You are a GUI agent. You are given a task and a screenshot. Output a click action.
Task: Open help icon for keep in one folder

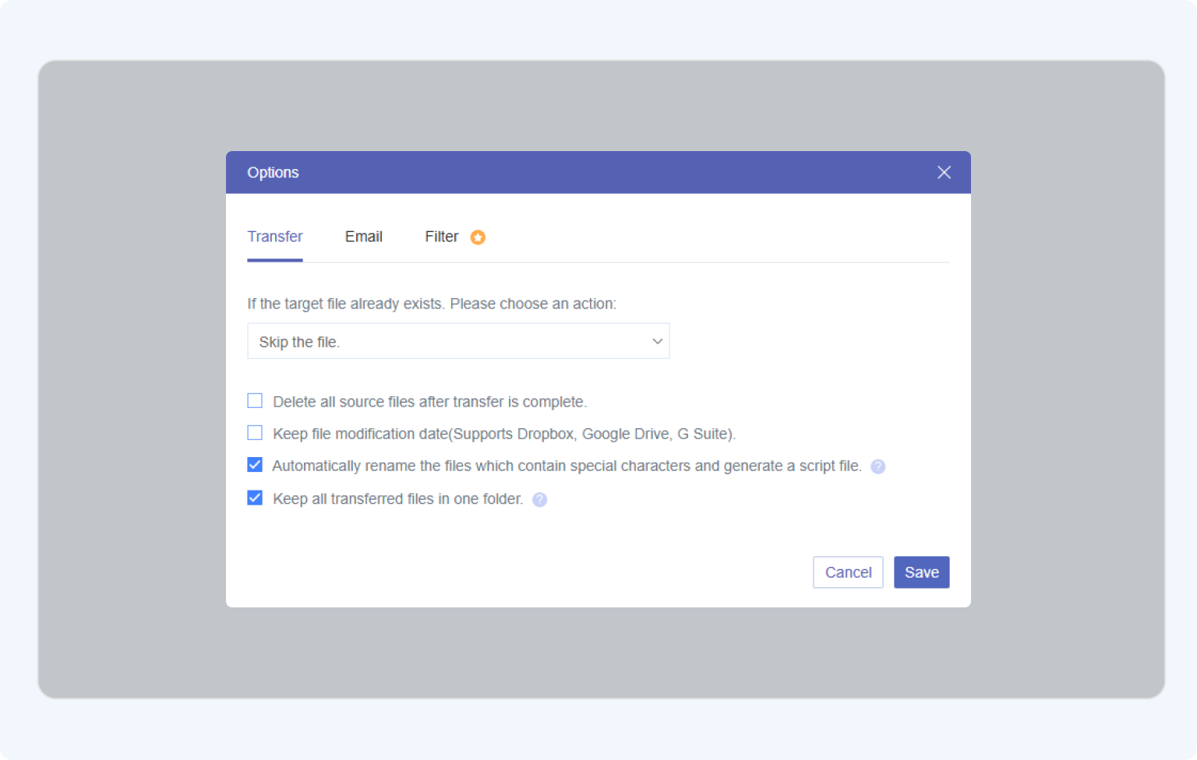coord(539,500)
